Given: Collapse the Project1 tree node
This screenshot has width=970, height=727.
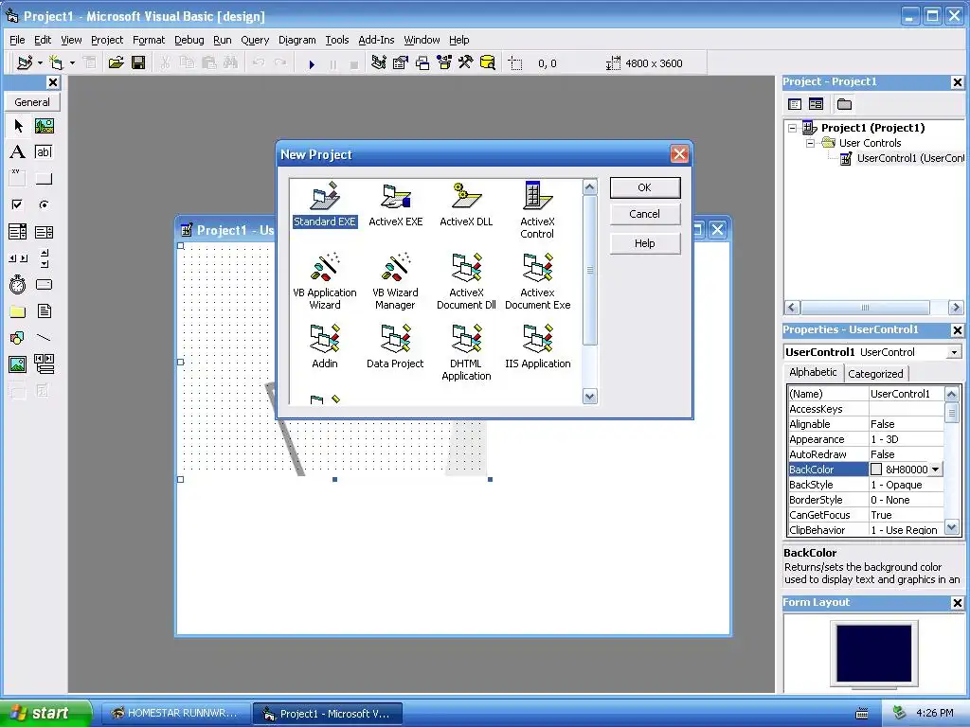Looking at the screenshot, I should tap(793, 128).
